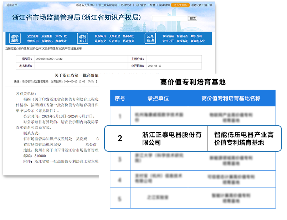Open the 人事信息 menu item

click(x=114, y=36)
